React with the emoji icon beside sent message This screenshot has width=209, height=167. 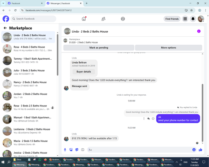153,119
